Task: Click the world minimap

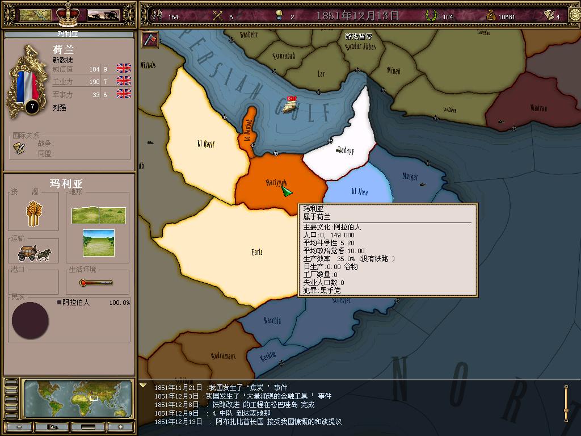Action: [x=77, y=399]
